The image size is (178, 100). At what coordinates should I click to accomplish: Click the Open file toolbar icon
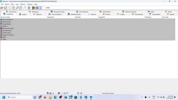pyautogui.click(x=2, y=8)
